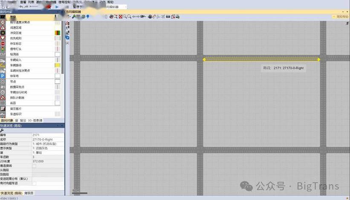This screenshot has height=200, width=350.
Task: Open the 路段行为类型 value dropdown
Action: 48,144
